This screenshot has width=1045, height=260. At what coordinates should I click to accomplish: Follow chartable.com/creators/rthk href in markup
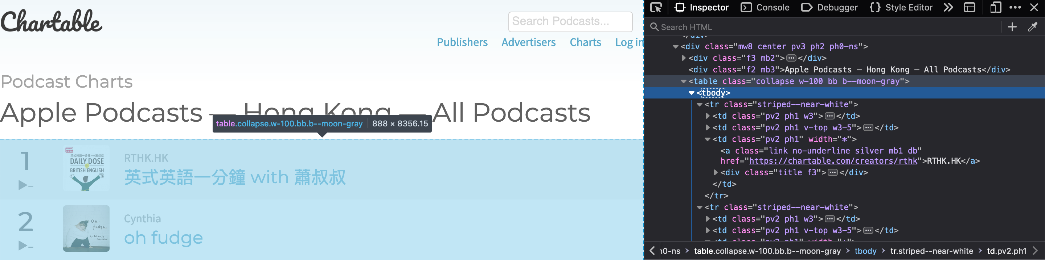[833, 161]
